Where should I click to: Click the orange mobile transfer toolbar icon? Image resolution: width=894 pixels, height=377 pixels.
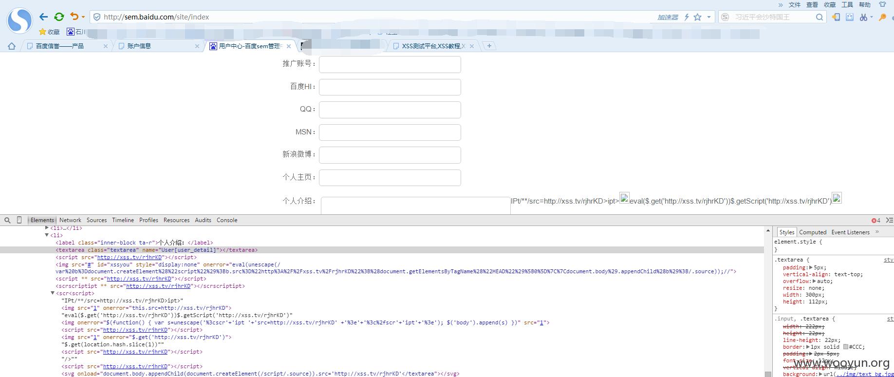(x=836, y=17)
